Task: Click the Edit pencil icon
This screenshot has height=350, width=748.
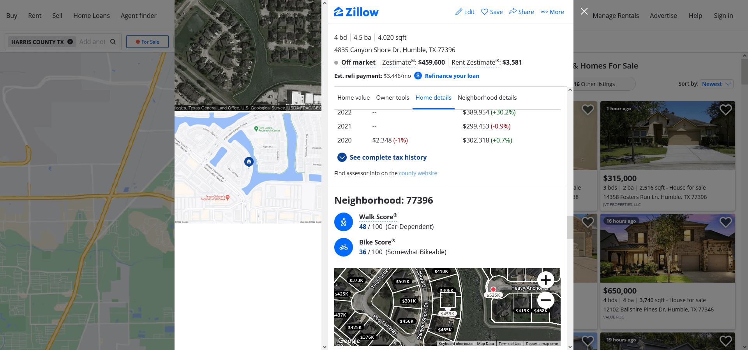Action: click(x=459, y=12)
